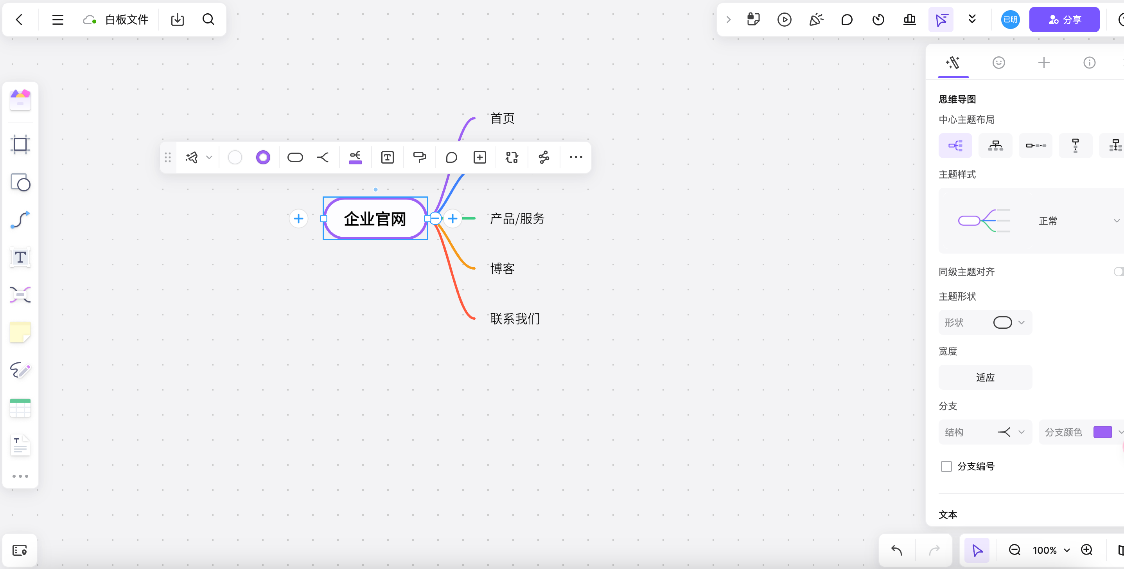Click the export download icon
This screenshot has width=1124, height=569.
tap(177, 20)
